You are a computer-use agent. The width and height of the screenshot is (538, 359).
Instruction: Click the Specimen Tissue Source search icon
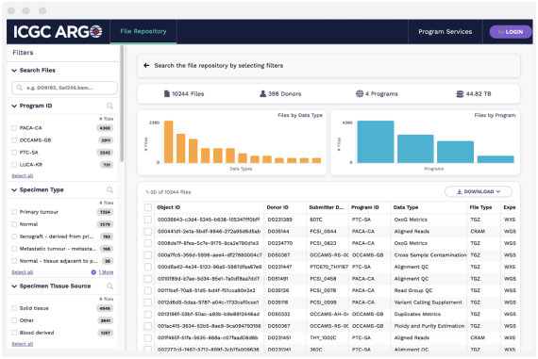coord(109,286)
